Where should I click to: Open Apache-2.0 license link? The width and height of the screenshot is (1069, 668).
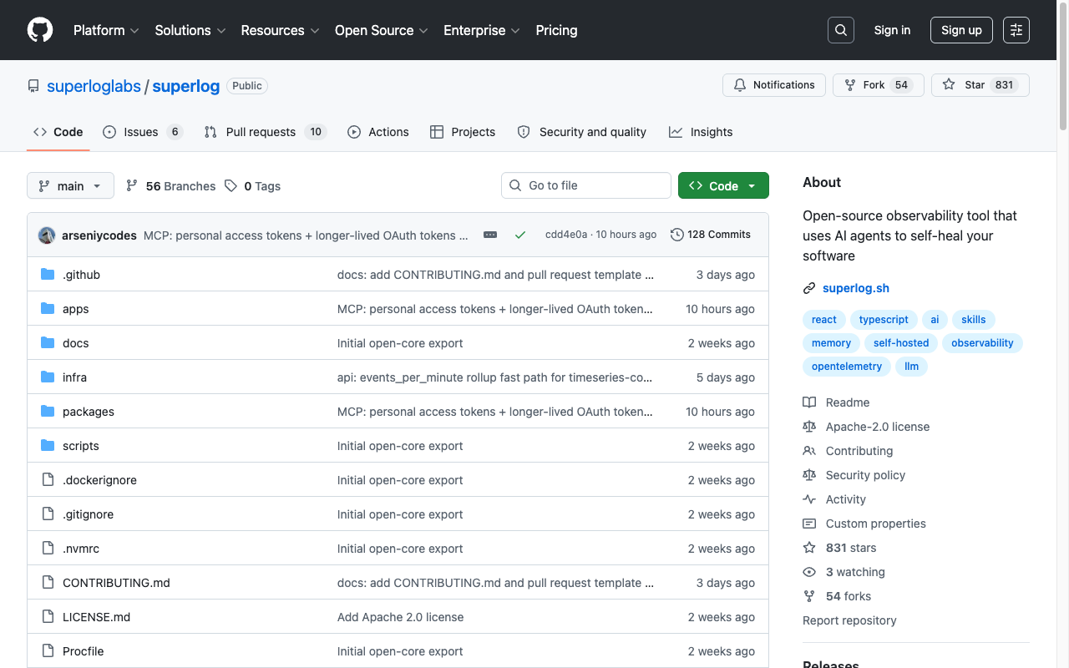point(867,427)
